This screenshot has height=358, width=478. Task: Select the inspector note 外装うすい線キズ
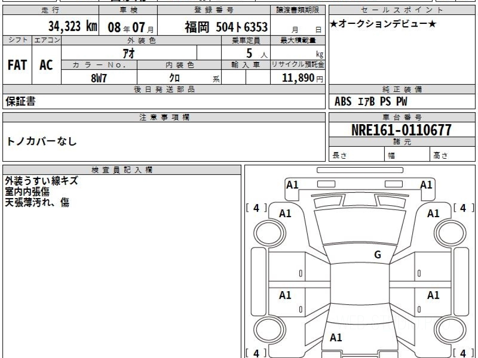[x=41, y=181]
